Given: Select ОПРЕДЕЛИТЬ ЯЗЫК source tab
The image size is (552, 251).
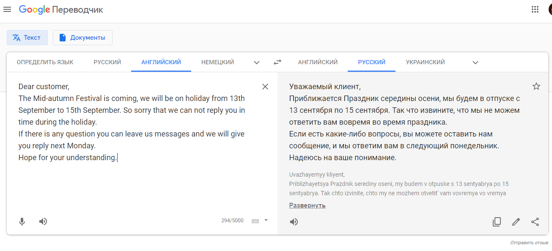Looking at the screenshot, I should 45,62.
